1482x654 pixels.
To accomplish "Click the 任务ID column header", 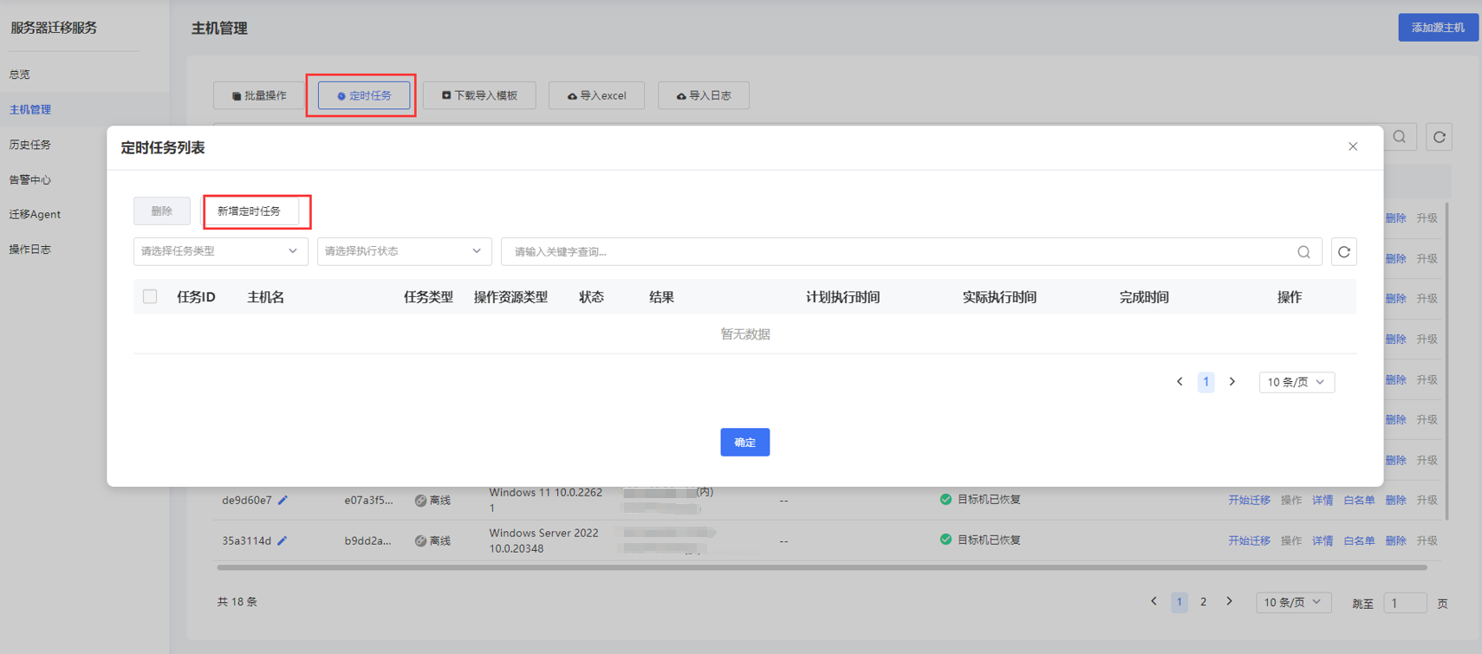I will [196, 297].
